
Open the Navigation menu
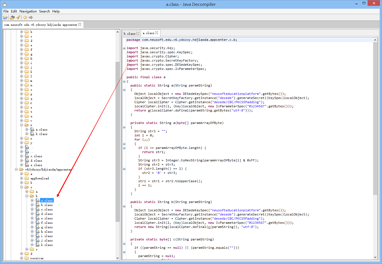[x=28, y=11]
